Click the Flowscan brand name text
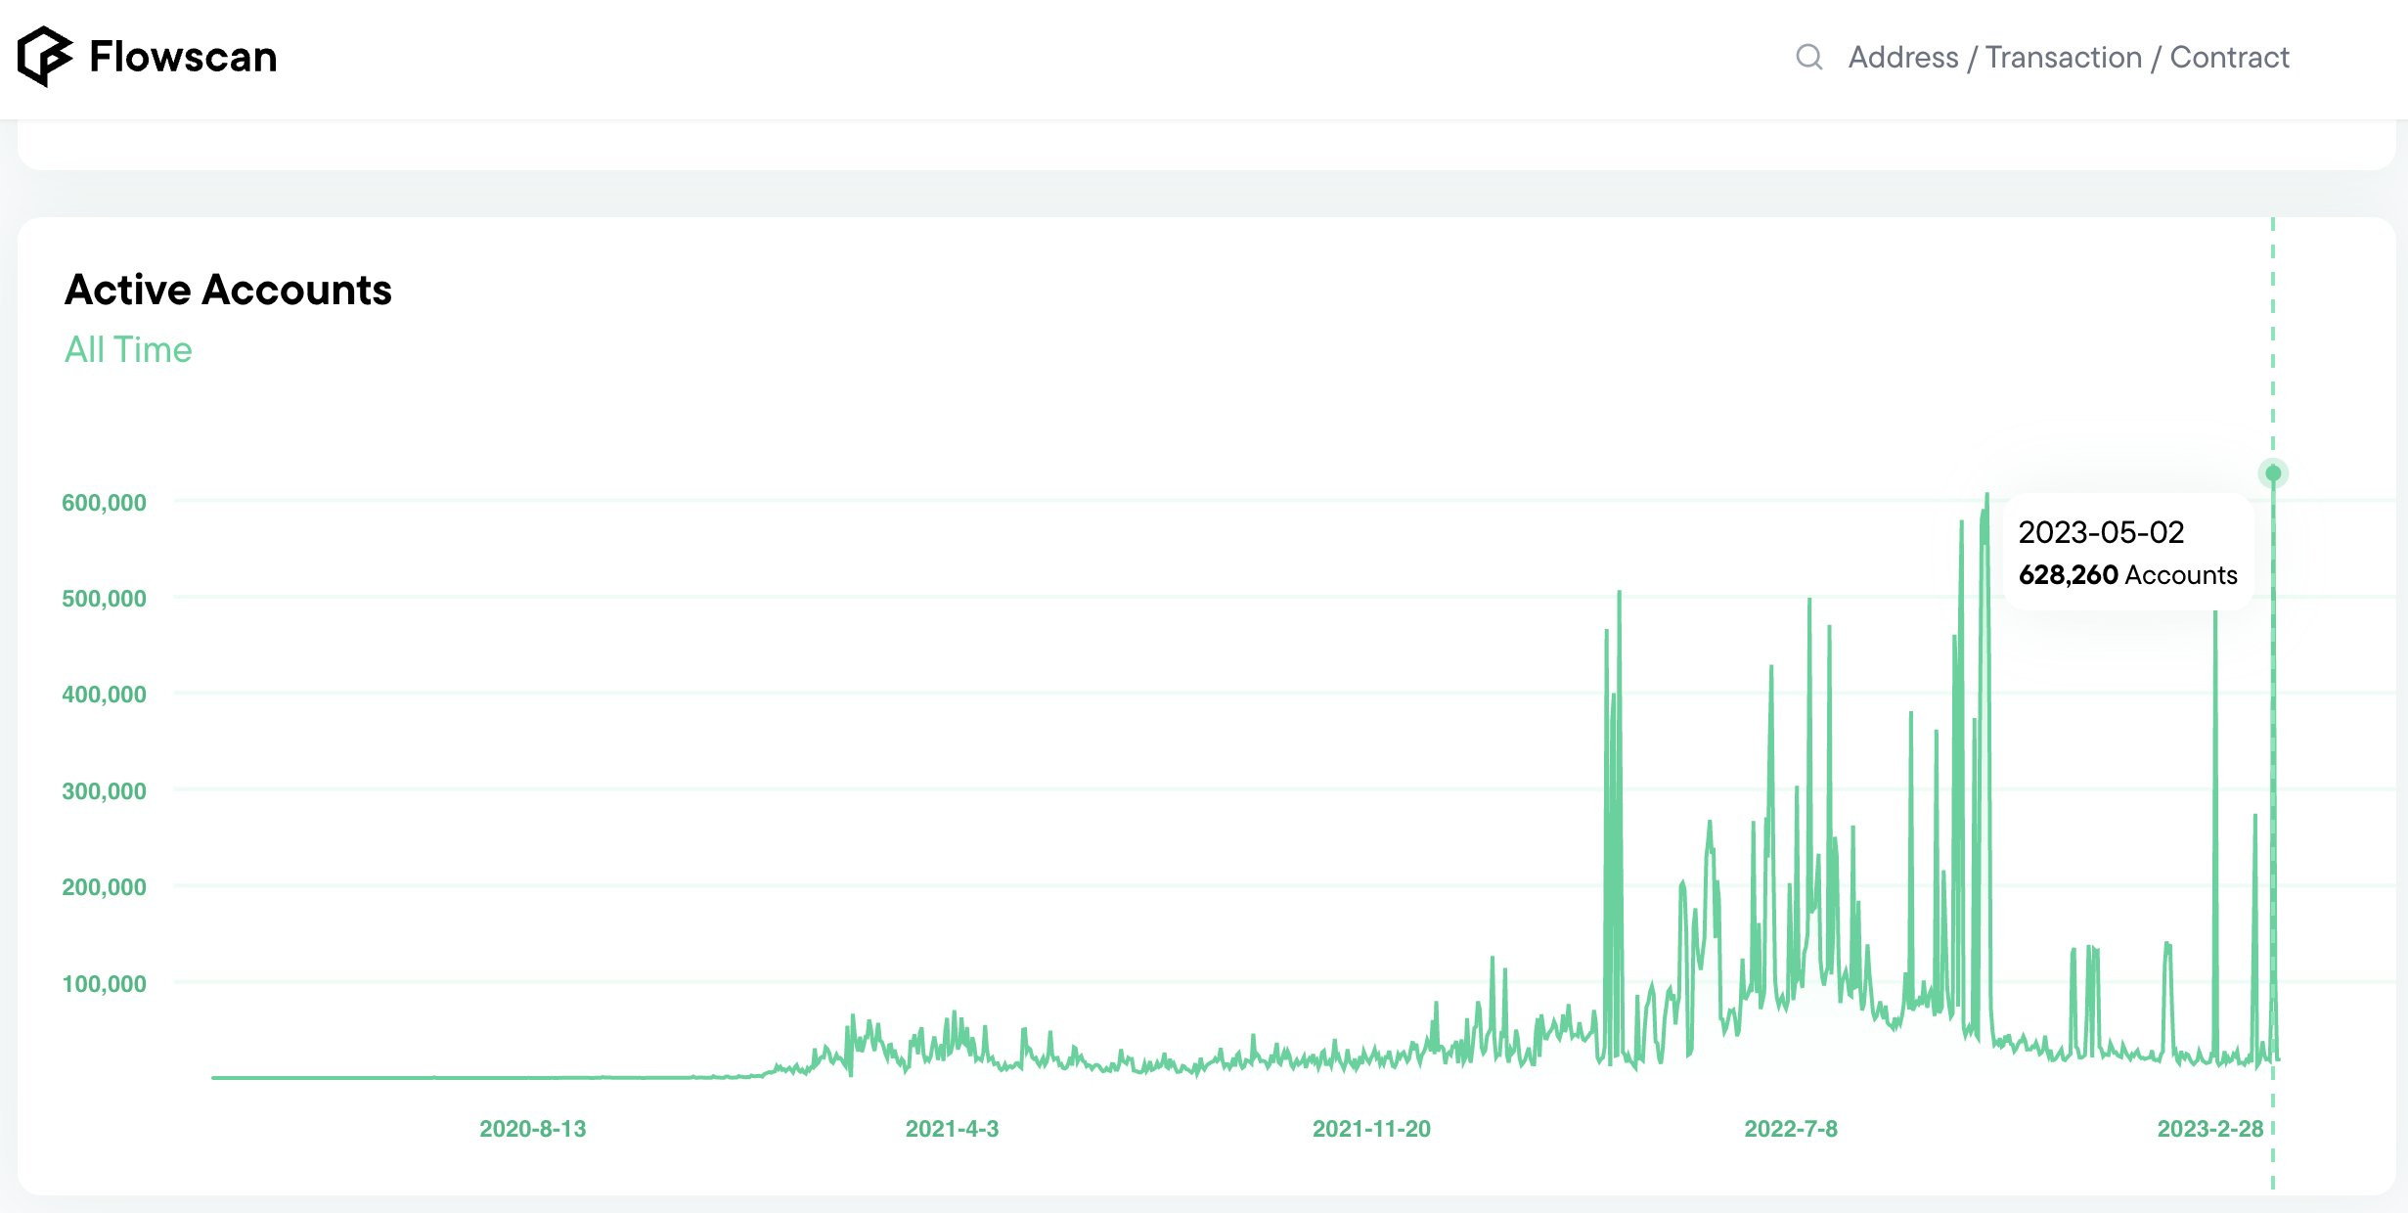This screenshot has width=2408, height=1213. (x=183, y=57)
